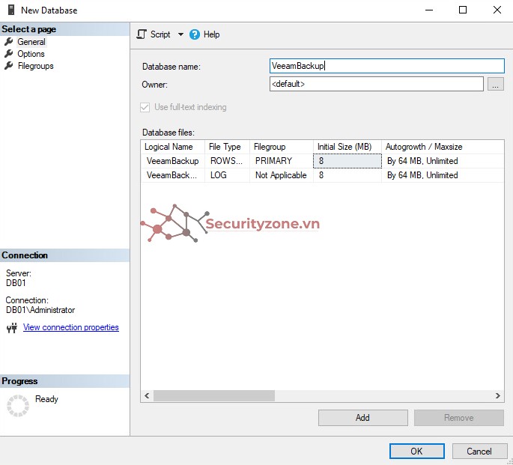The width and height of the screenshot is (513, 465).
Task: Click the Not Applicable filegroup cell
Action: (x=282, y=175)
